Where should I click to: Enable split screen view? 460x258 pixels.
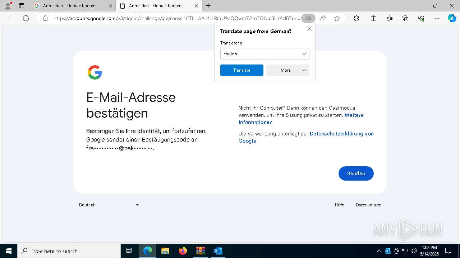click(x=373, y=18)
